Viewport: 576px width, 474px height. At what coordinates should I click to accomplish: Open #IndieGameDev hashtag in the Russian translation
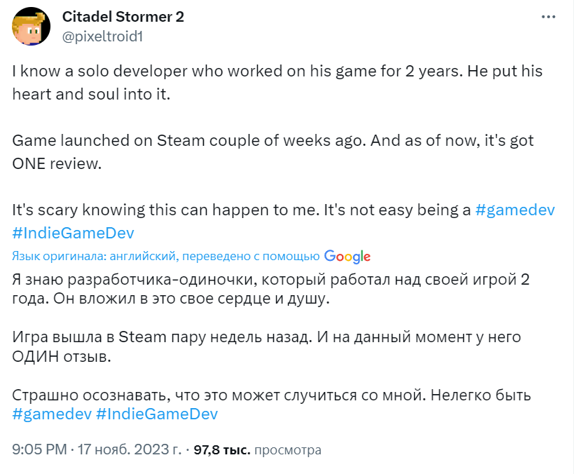156,414
